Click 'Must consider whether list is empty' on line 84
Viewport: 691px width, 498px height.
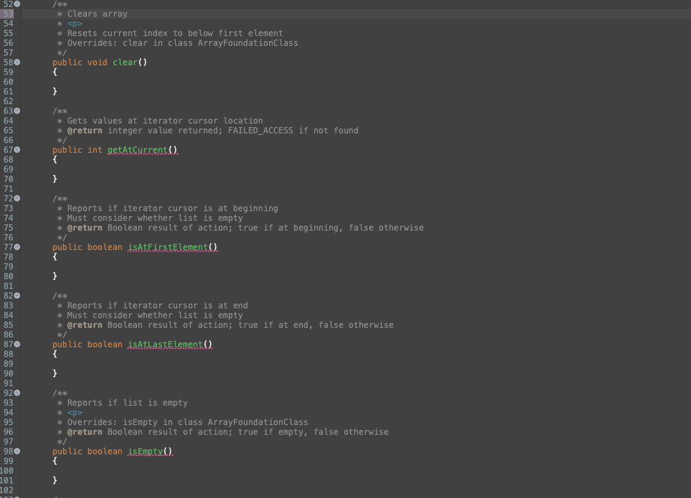click(x=155, y=315)
